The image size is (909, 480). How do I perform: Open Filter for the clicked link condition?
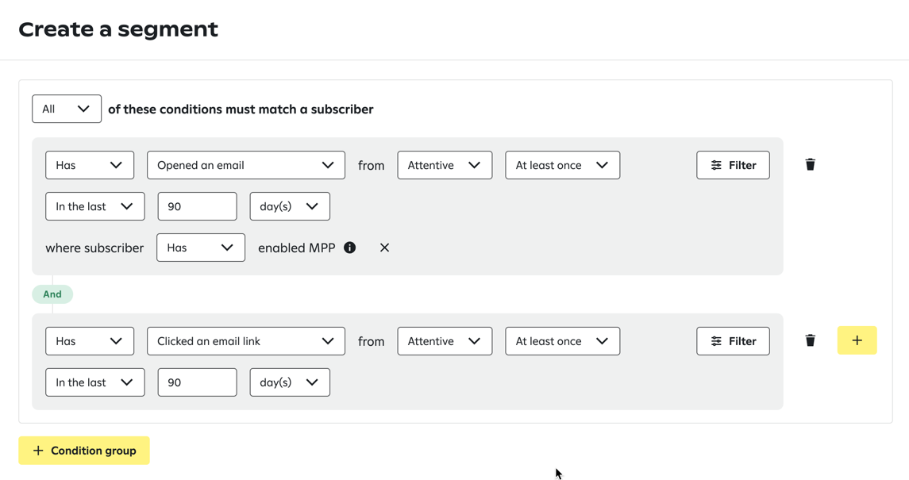coord(732,340)
